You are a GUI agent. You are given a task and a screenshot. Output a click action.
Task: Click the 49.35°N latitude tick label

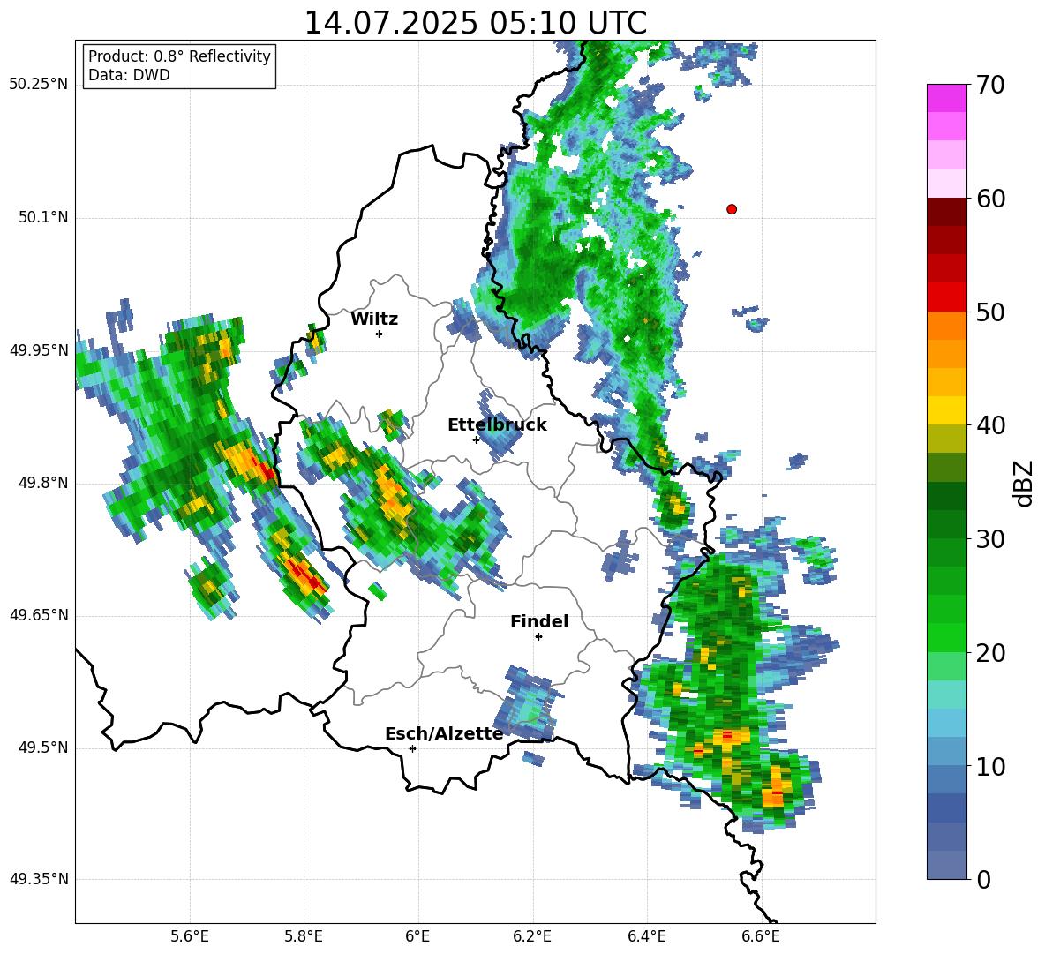coord(39,879)
